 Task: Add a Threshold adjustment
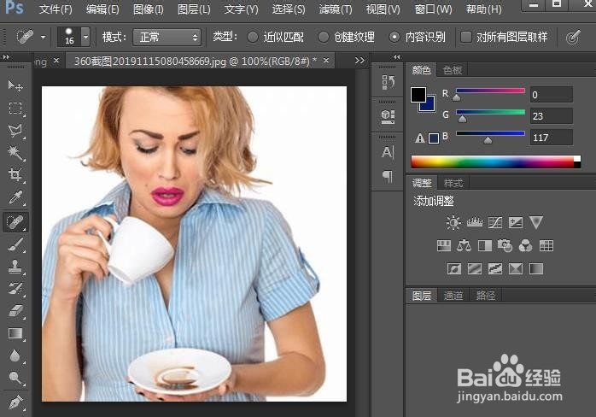click(x=495, y=269)
